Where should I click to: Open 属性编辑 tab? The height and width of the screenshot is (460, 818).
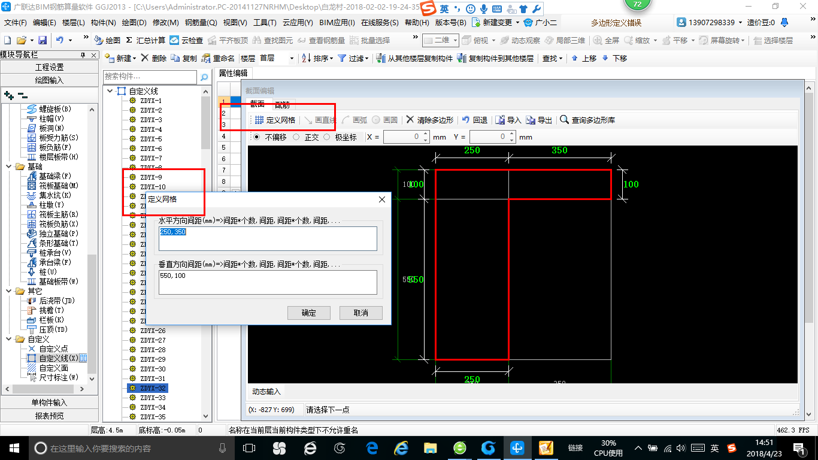pyautogui.click(x=233, y=73)
